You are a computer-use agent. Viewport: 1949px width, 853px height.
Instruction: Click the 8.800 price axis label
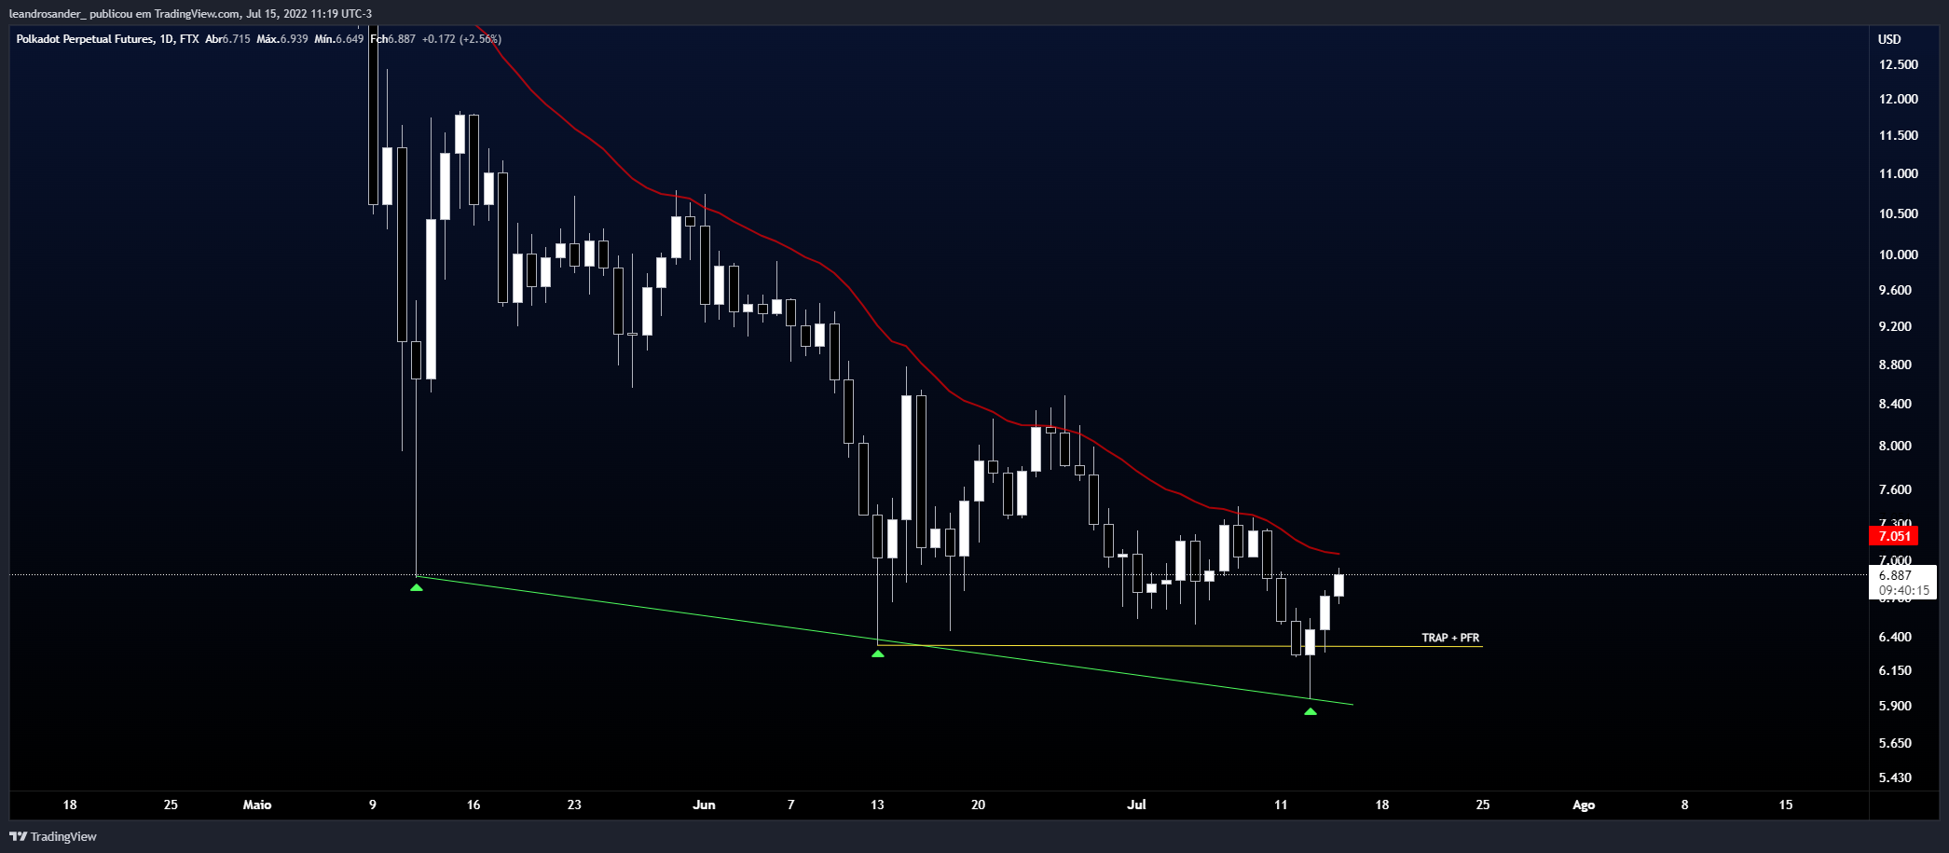(1895, 365)
